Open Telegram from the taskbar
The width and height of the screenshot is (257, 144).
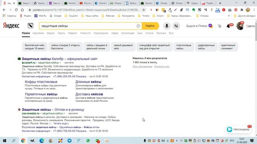tap(69, 140)
